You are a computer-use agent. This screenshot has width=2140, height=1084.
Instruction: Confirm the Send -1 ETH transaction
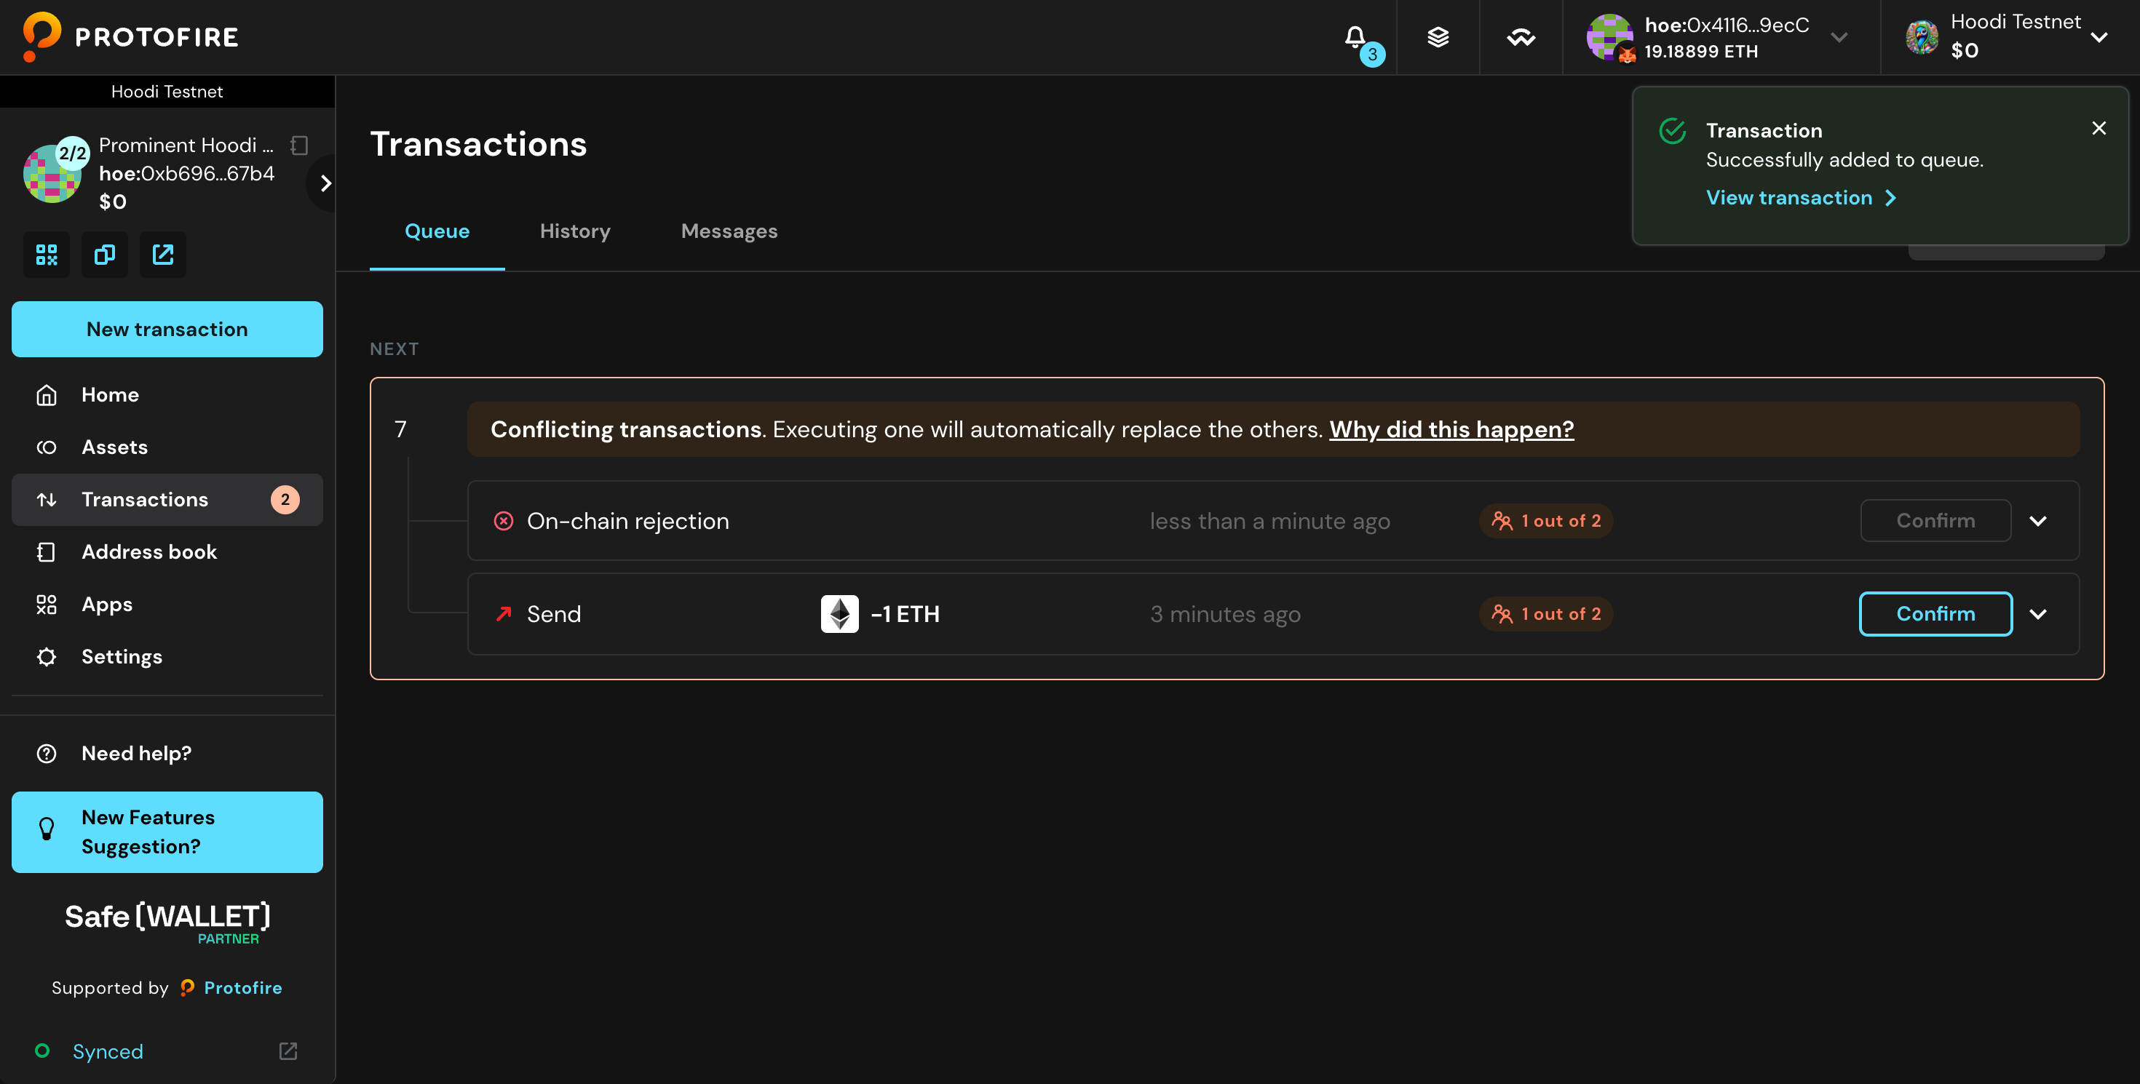(1935, 614)
